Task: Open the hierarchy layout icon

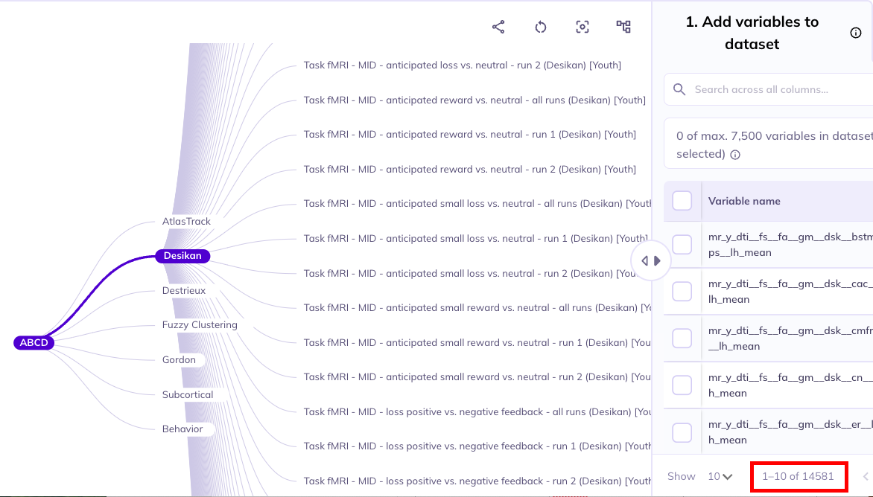Action: tap(623, 27)
